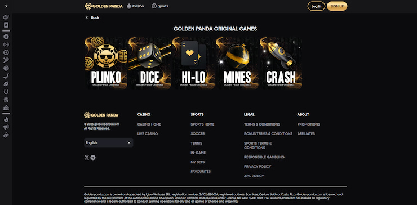The width and height of the screenshot is (417, 205).
Task: Click the car icon in sidebar
Action: tap(6, 100)
